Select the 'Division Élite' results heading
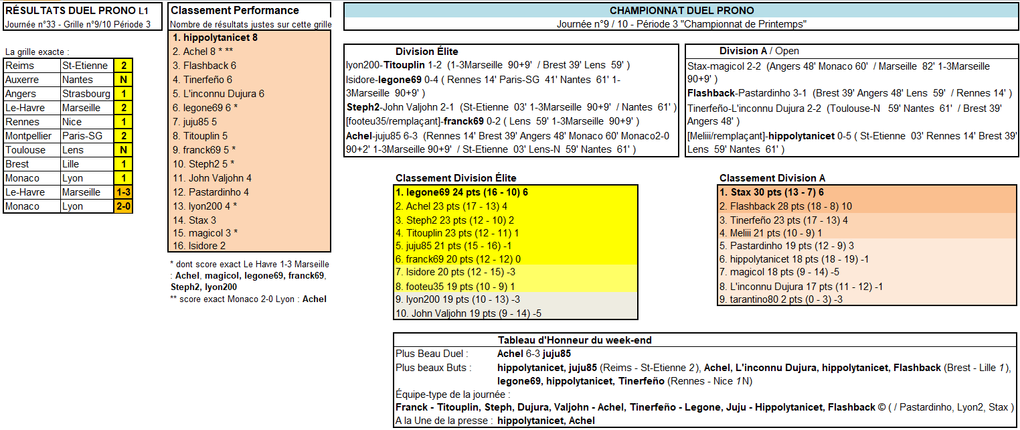1020x430 pixels. pyautogui.click(x=426, y=52)
